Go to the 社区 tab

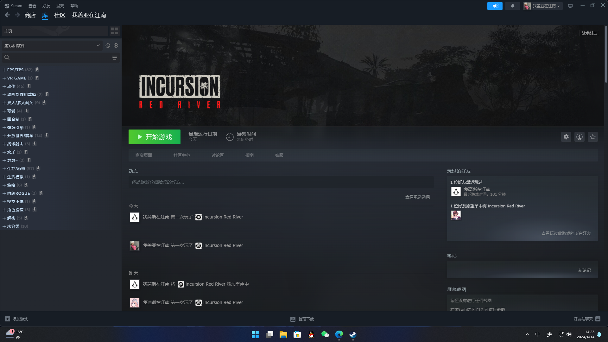point(60,15)
